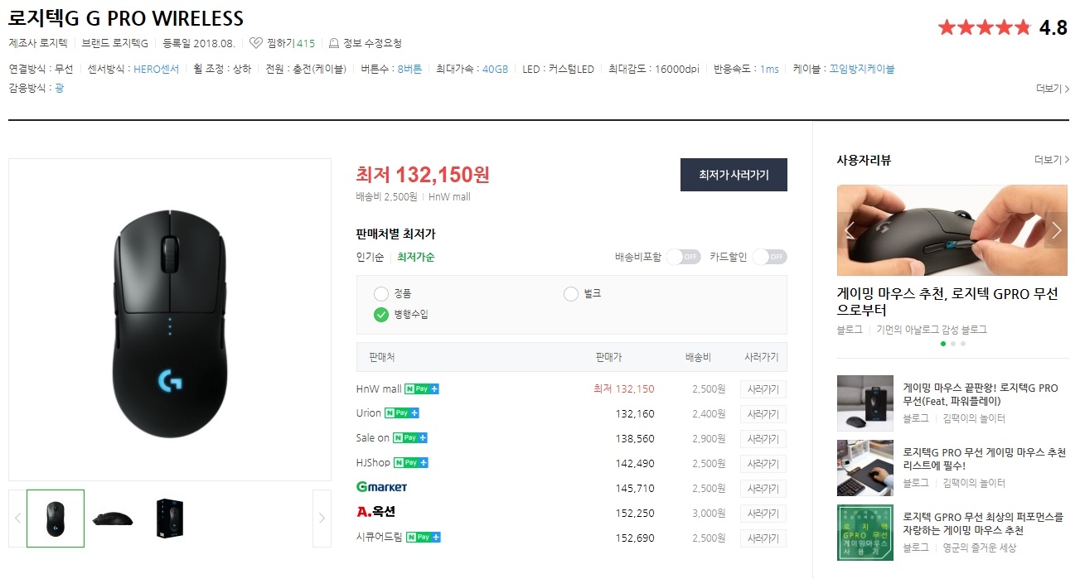1080x579 pixels.
Task: Select the 병행수입 radio option
Action: pyautogui.click(x=381, y=314)
